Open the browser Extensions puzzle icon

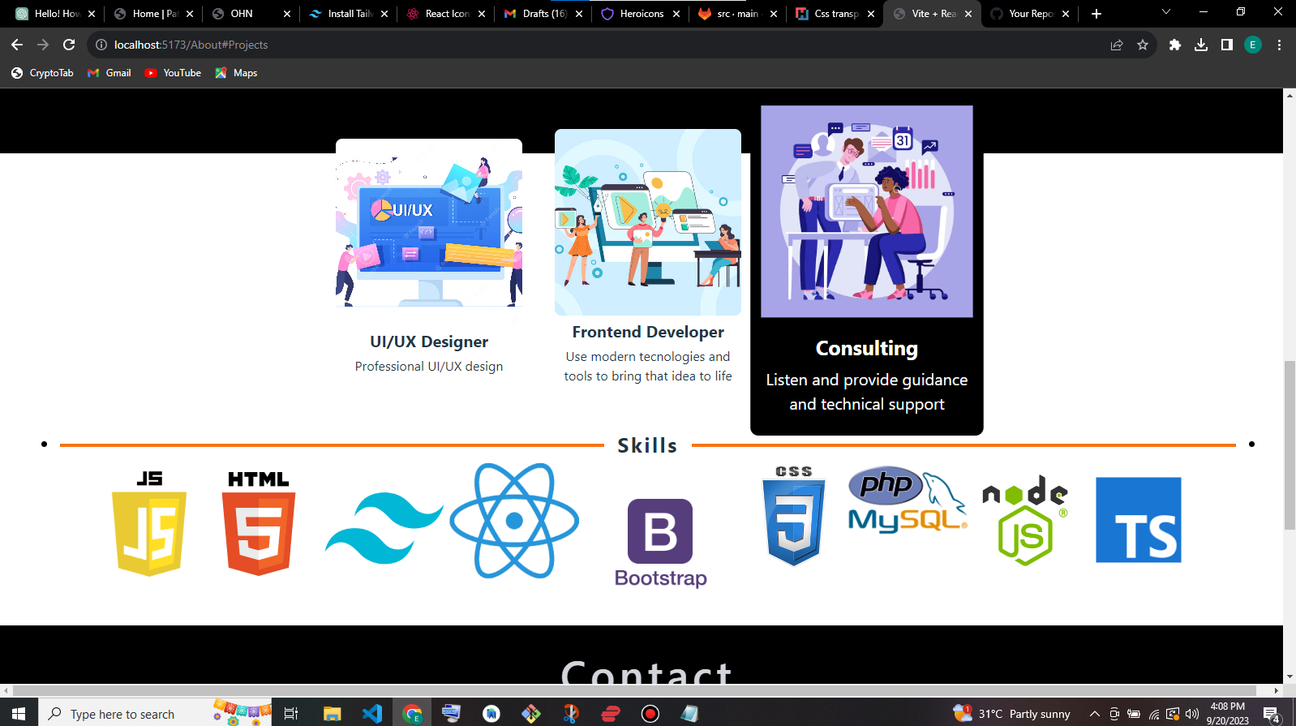tap(1174, 45)
